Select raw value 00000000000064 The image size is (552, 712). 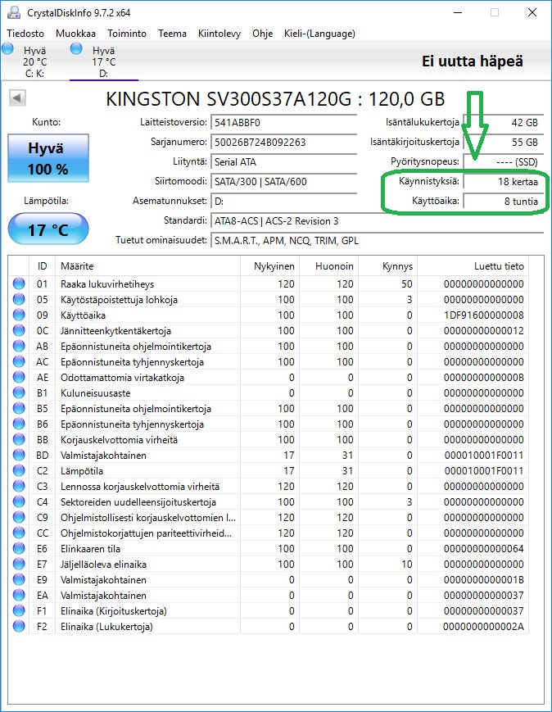point(484,549)
